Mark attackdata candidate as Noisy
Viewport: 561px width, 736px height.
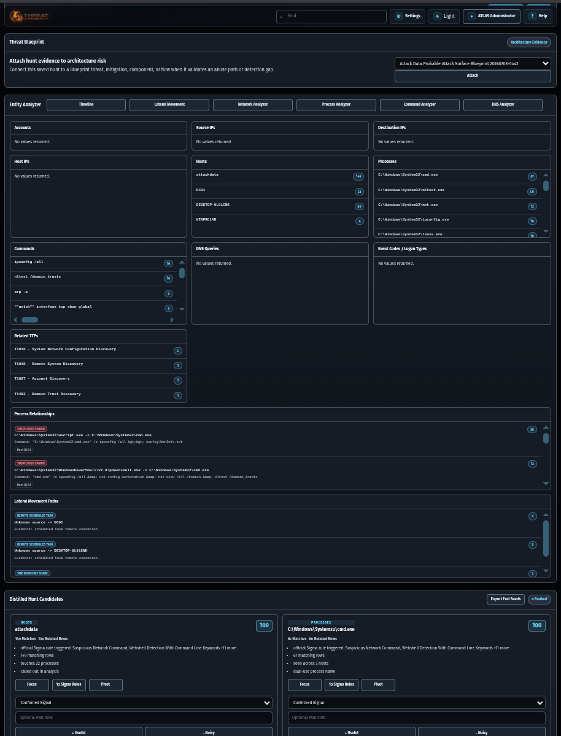(x=209, y=732)
